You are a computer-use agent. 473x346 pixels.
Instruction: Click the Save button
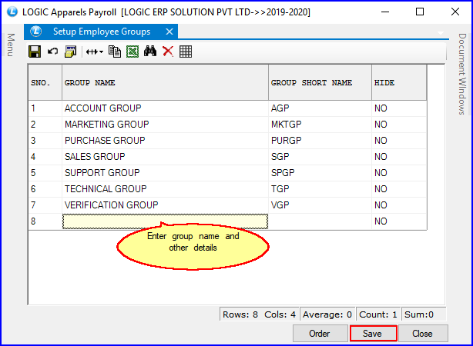(373, 334)
